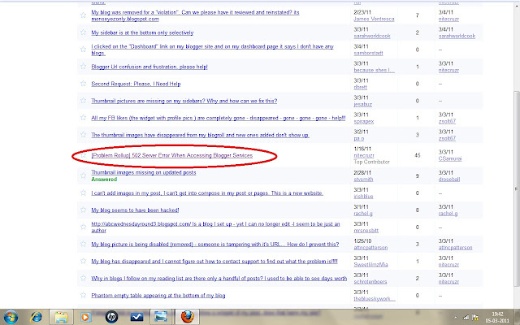Star the 'Why in blogs I follow' thread
520x325 pixels.
coord(83,278)
